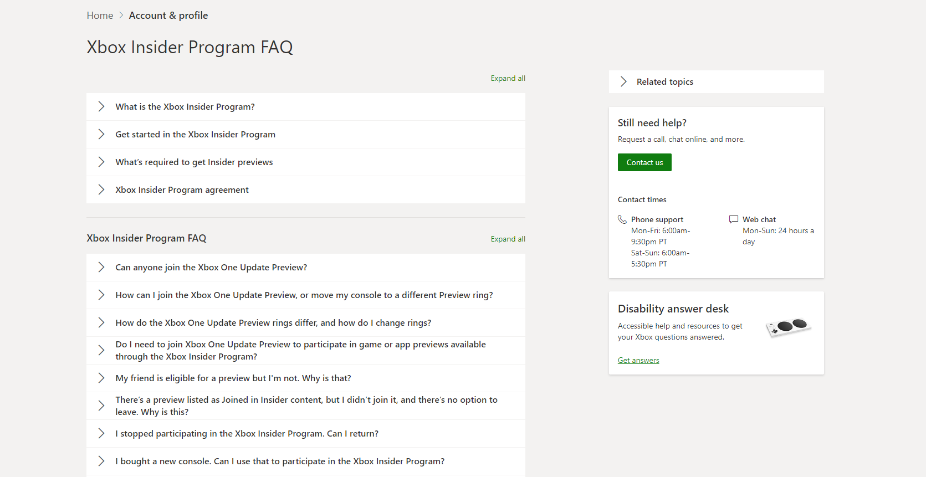Expand "I bought a new console" question
This screenshot has height=477, width=926.
click(306, 461)
